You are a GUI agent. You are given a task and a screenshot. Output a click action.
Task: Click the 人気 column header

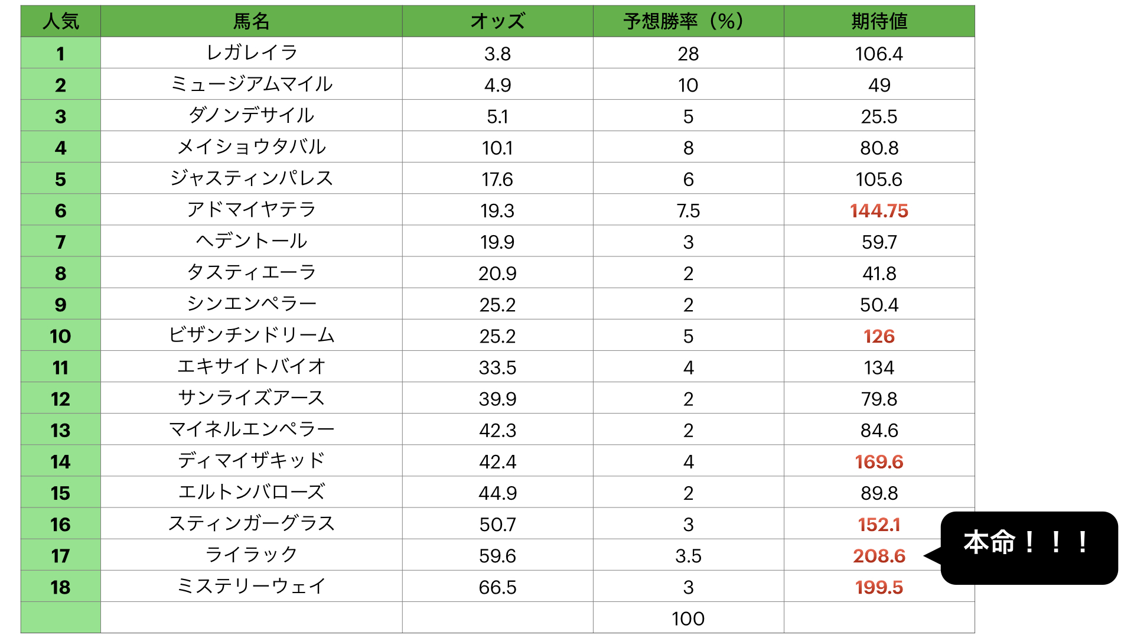[x=60, y=21]
